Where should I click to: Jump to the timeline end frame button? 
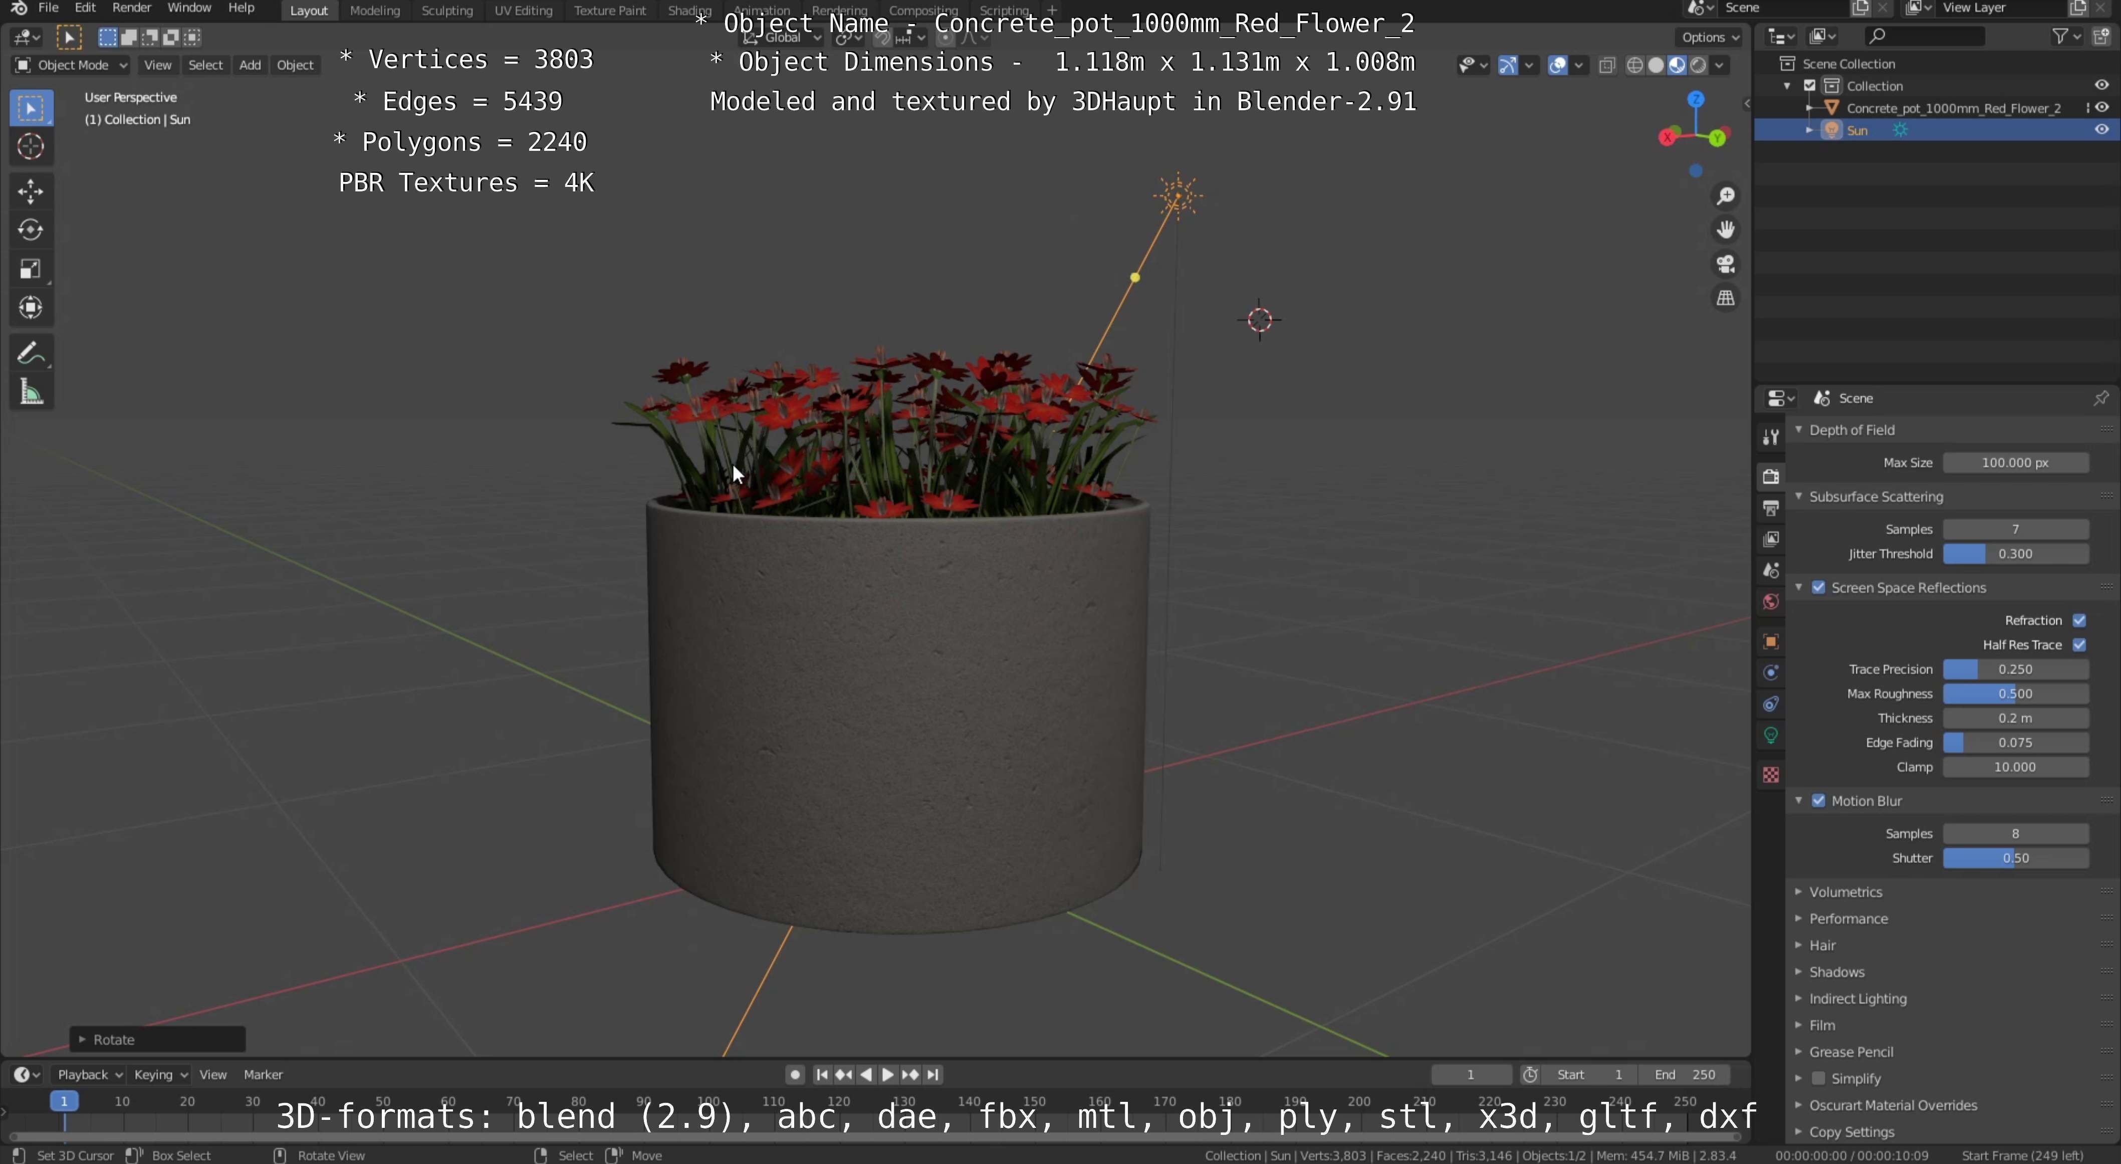pos(933,1075)
